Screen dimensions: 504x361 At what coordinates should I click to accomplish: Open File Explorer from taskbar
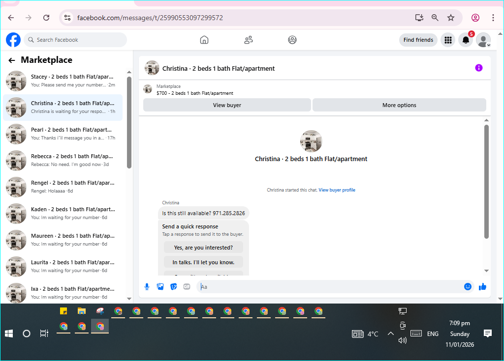pos(82,311)
